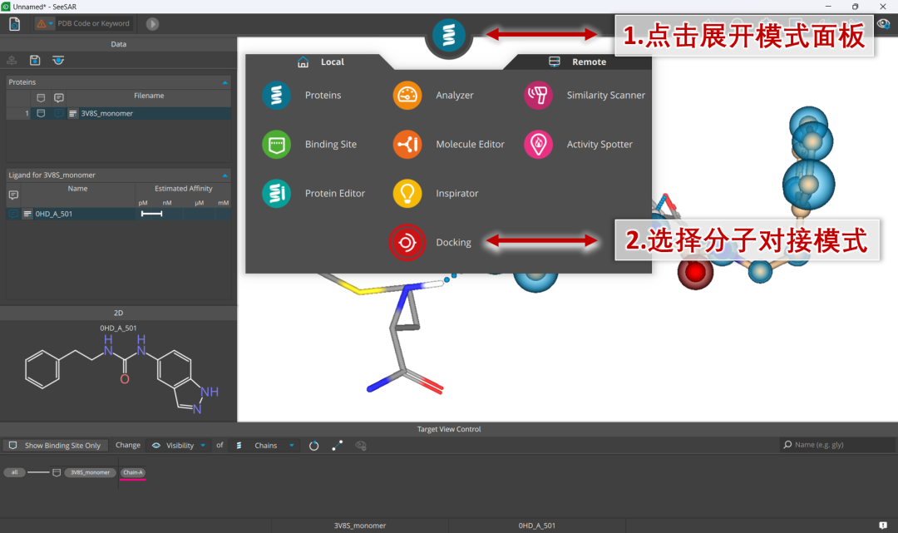Viewport: 898px width, 533px height.
Task: Click the Filename column header
Action: (149, 96)
